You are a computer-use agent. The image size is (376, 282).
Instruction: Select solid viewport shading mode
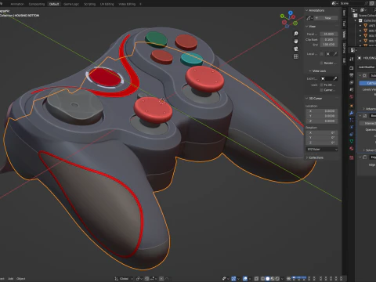pos(268,279)
